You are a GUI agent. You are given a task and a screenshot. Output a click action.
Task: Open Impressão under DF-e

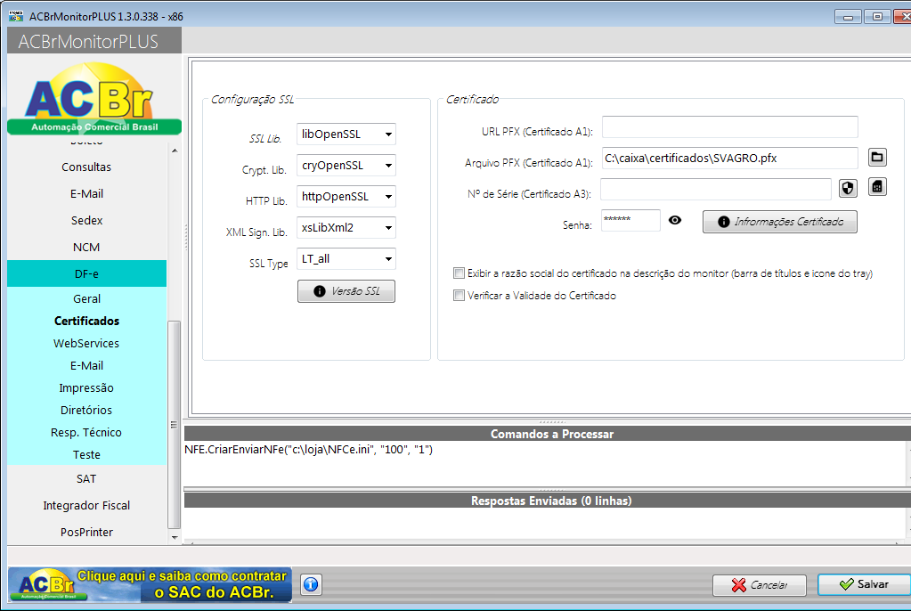(x=86, y=387)
